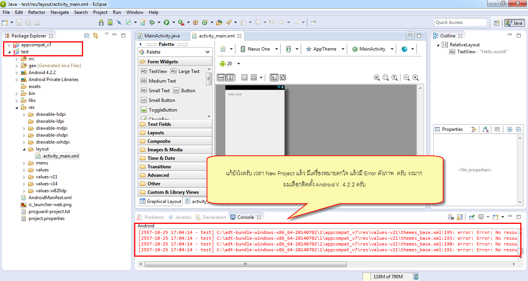Open Layouts palette category
The image size is (528, 281).
pos(175,133)
